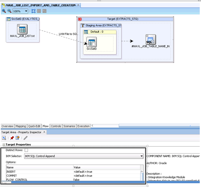Toggle the Distinct Rows checkbox

[x=26, y=150]
